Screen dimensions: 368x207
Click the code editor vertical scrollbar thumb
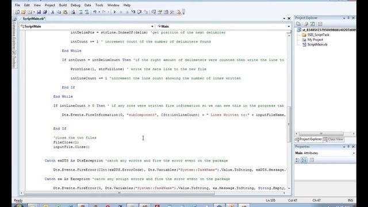pyautogui.click(x=289, y=124)
